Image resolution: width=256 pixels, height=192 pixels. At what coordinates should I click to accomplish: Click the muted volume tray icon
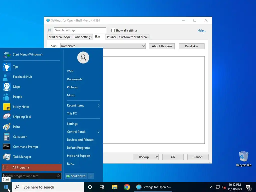[223, 187]
